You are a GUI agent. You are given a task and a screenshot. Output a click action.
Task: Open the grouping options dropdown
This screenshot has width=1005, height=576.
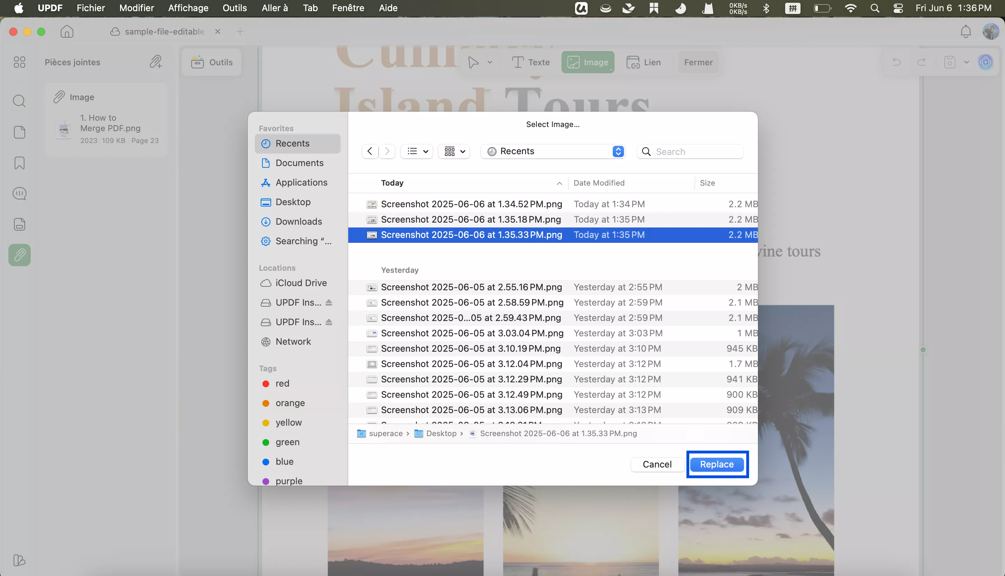(454, 151)
